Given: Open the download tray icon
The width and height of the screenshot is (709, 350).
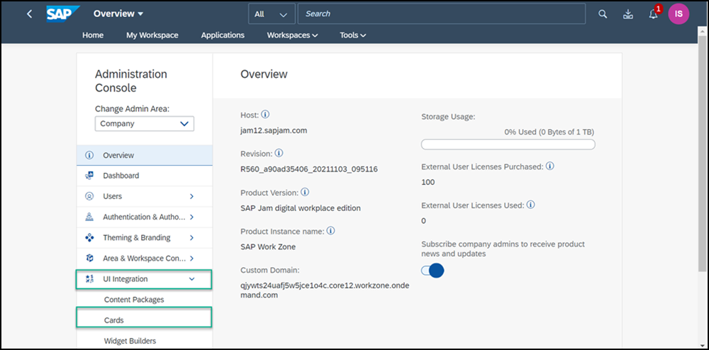Looking at the screenshot, I should [627, 14].
